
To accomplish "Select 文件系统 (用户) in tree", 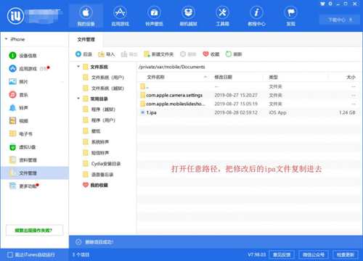I will 103,78.
